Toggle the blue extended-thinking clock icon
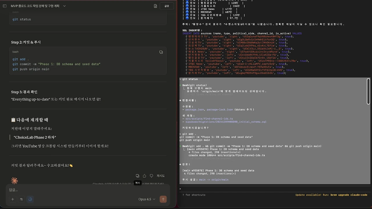The height and width of the screenshot is (209, 372). [30, 199]
